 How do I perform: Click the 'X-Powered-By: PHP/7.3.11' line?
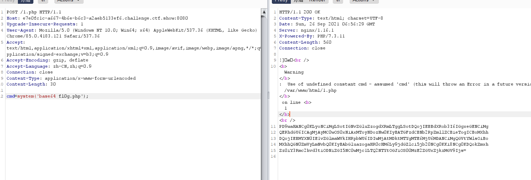[312, 36]
